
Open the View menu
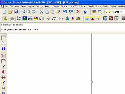pos(17,6)
